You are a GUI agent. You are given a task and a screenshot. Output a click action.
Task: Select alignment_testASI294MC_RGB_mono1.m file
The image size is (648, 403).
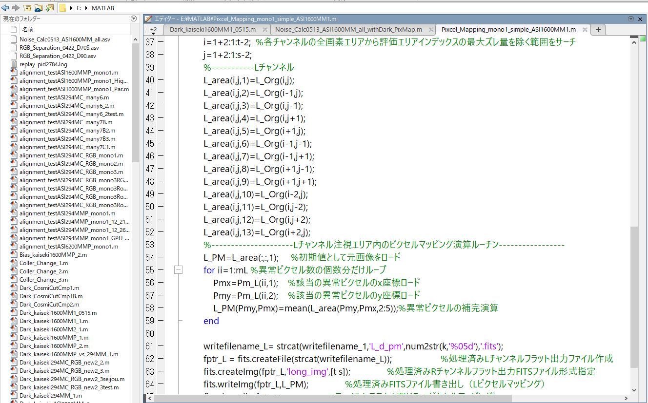pos(71,155)
